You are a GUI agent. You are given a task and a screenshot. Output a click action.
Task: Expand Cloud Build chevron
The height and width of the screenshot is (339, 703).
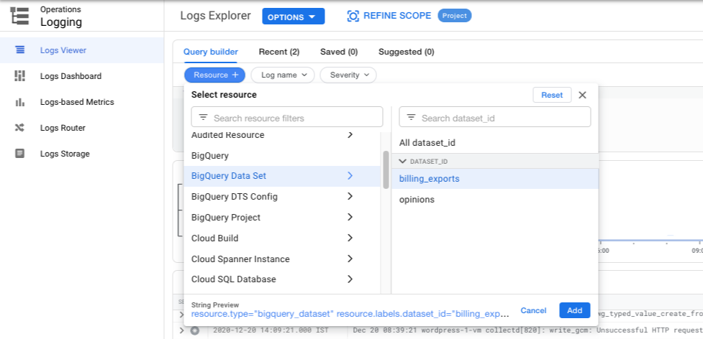pyautogui.click(x=350, y=238)
